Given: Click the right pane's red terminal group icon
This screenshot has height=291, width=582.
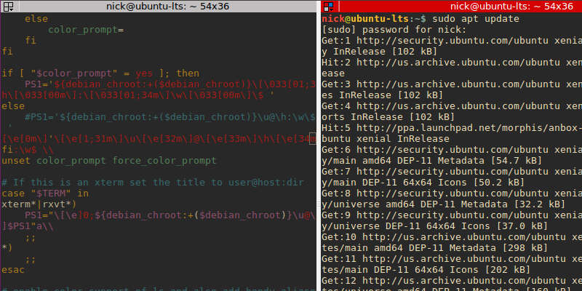Looking at the screenshot, I should pyautogui.click(x=327, y=7).
